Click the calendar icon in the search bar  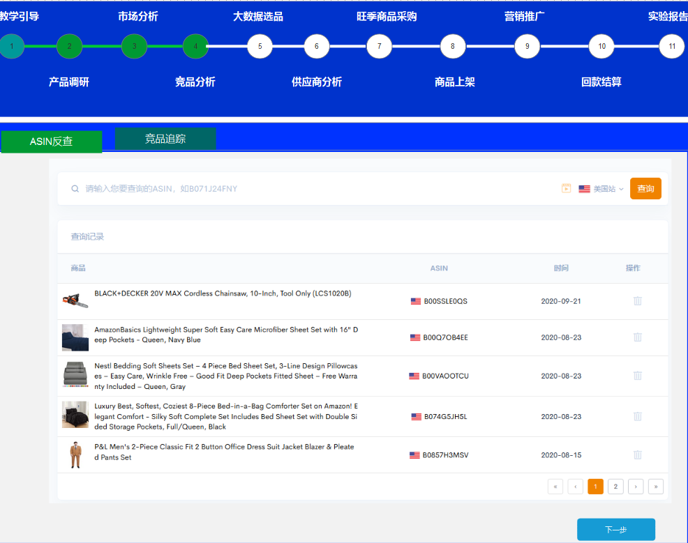(x=567, y=188)
